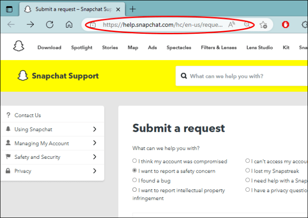Screen dimensions: 308x218
Task: Select 'I need help with a Snap' option
Action: (x=247, y=180)
